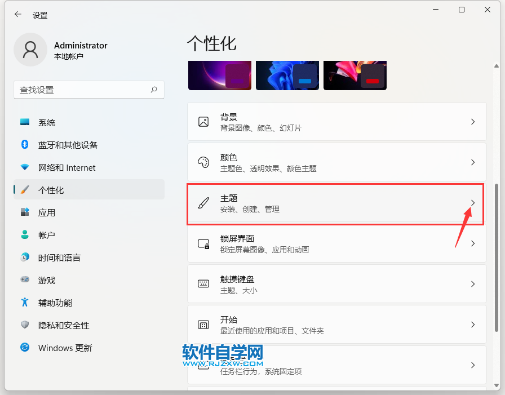This screenshot has width=505, height=395.
Task: Click the back arrow in title bar
Action: click(x=18, y=15)
